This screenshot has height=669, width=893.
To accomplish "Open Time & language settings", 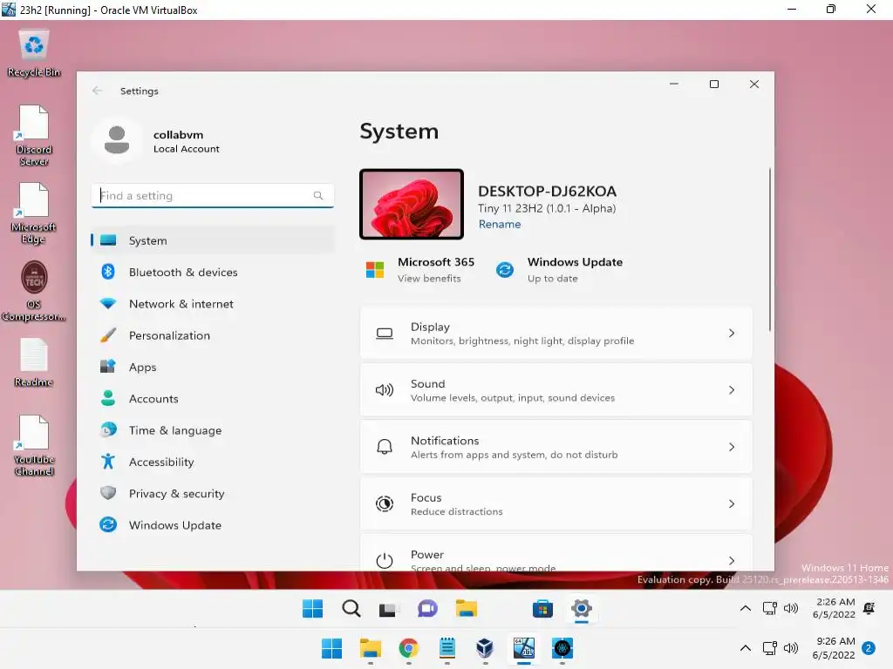I will pos(213,430).
